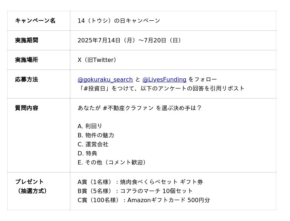
Task: Select answer option D. 特典
Action: 87,153
